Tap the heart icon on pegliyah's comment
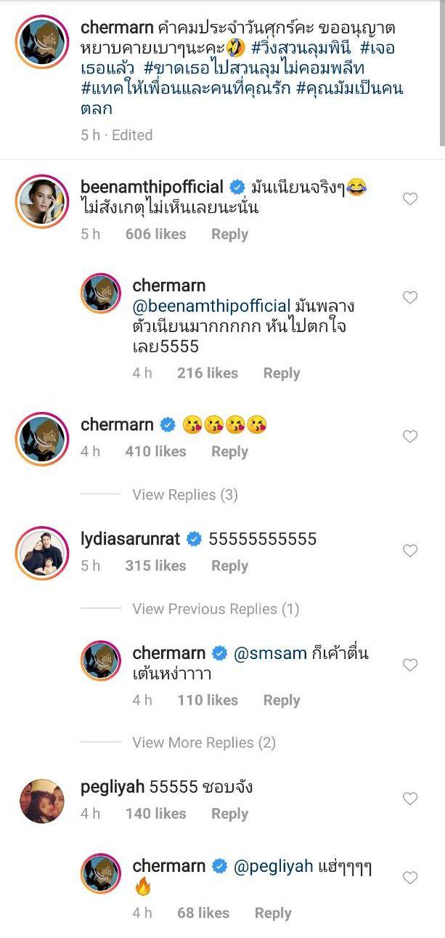The image size is (445, 938). pos(410,798)
